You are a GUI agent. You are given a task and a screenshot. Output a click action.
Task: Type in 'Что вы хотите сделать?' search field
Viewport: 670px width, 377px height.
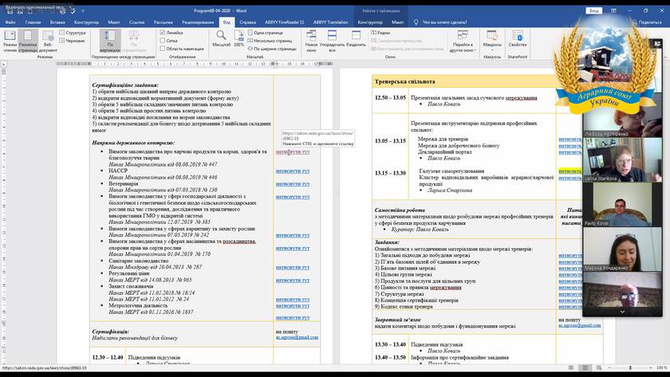click(445, 22)
